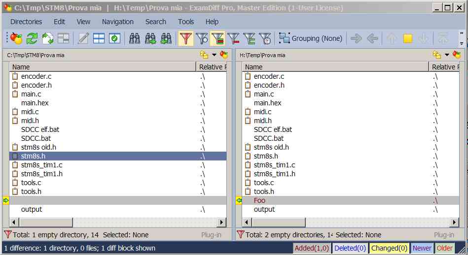468x255 pixels.
Task: Click the blue table columns icon
Action: (99, 38)
